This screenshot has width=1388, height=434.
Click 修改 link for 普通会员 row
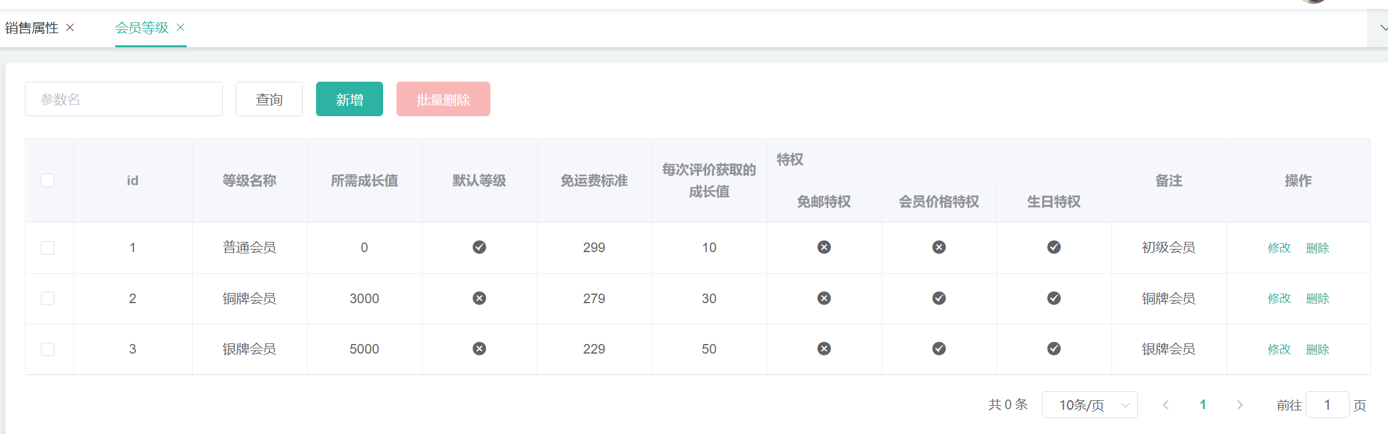tap(1279, 248)
